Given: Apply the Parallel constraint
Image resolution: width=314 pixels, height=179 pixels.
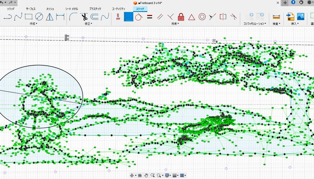Looking at the screenshot, I should coord(160,17).
